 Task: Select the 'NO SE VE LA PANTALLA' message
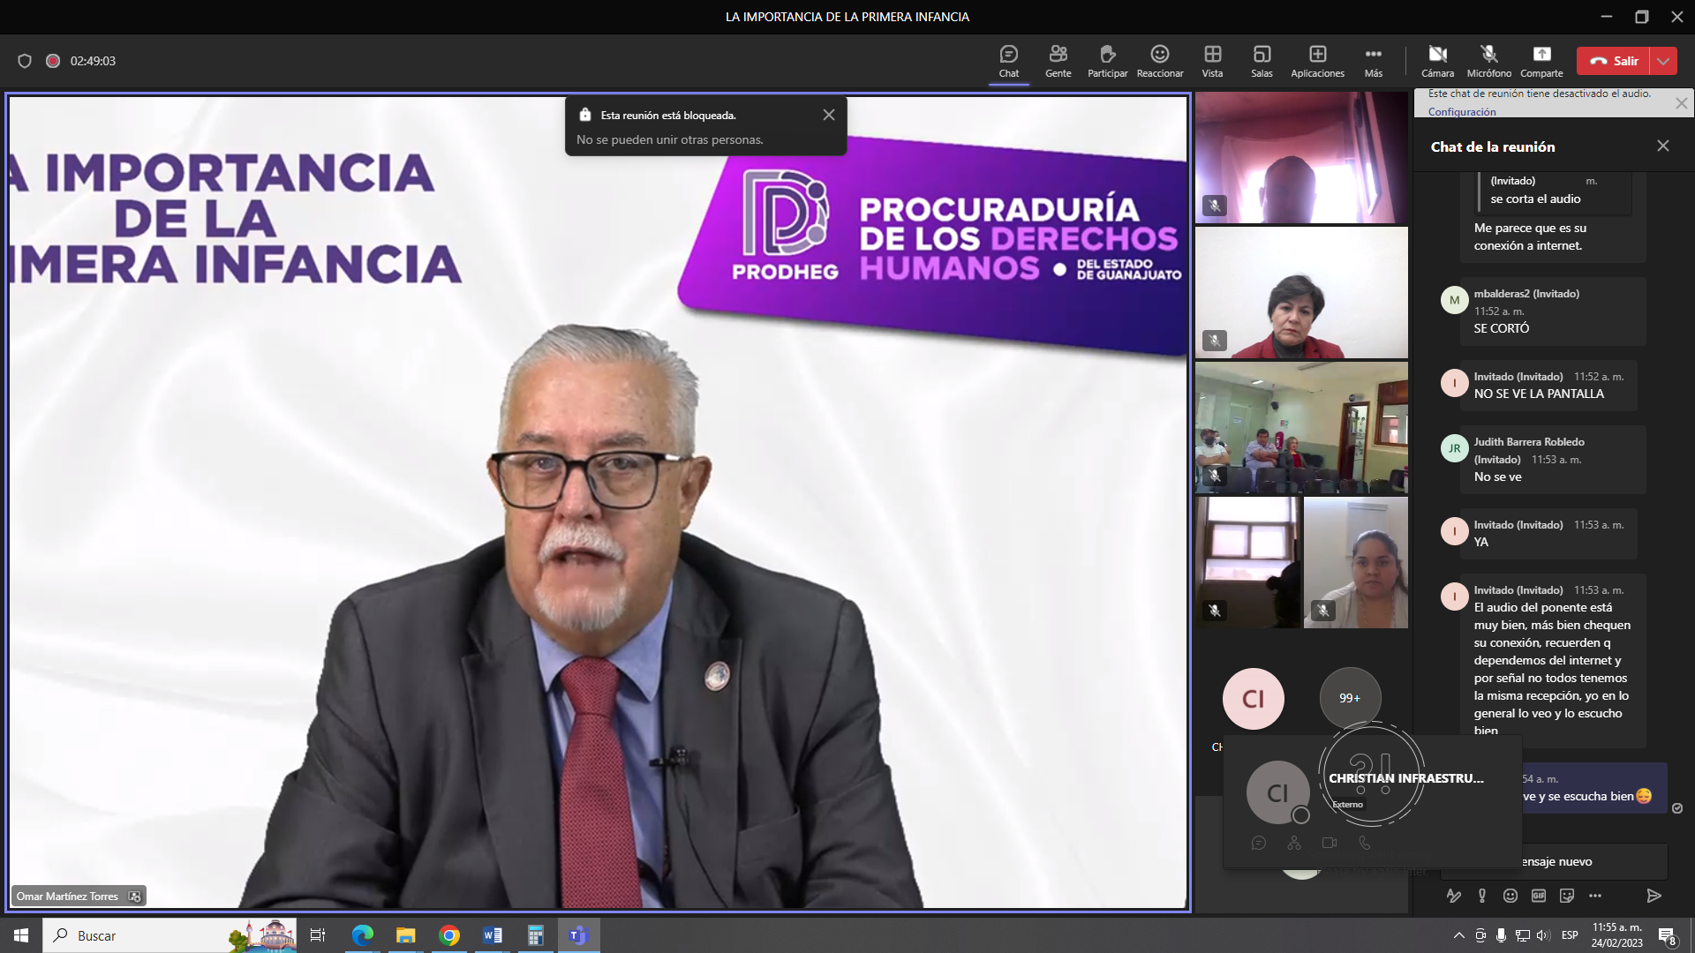[x=1539, y=394]
